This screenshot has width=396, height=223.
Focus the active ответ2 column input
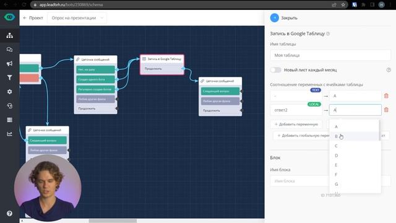pos(355,110)
